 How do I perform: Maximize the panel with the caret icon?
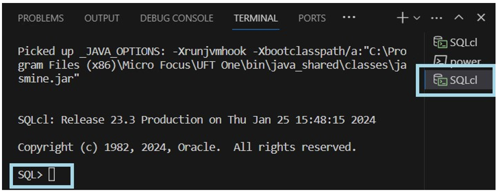coord(459,18)
